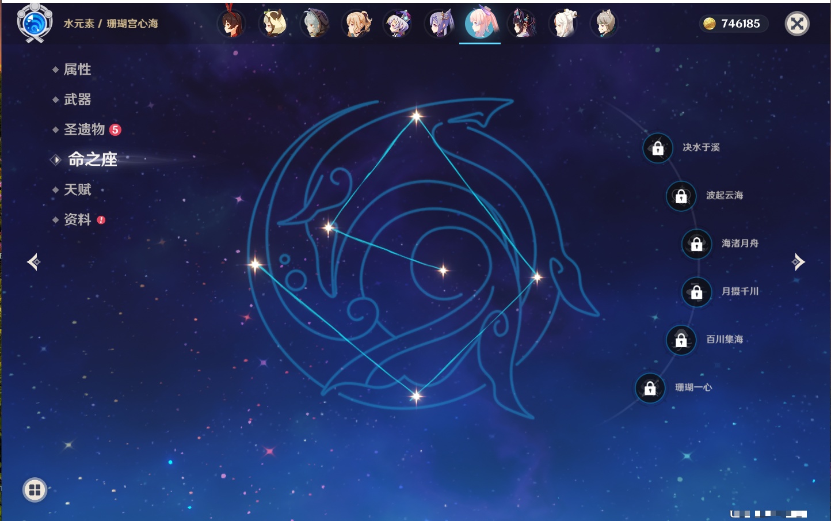Click the 月摄千川 constellation label
Image resolution: width=831 pixels, height=521 pixels.
pos(740,291)
